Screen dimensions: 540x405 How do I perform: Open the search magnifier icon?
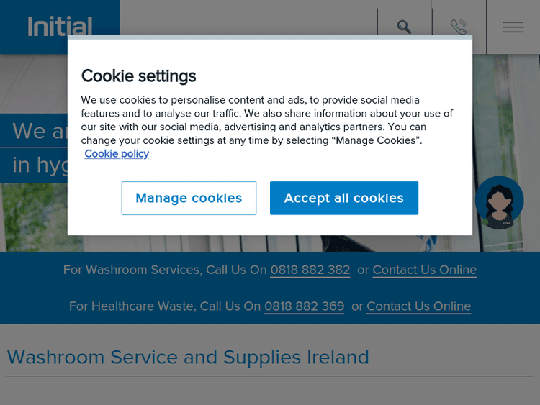(404, 27)
